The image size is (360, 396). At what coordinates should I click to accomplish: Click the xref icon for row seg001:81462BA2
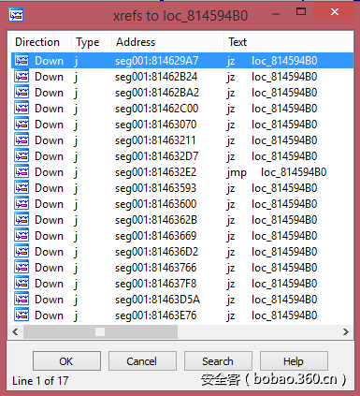(22, 93)
